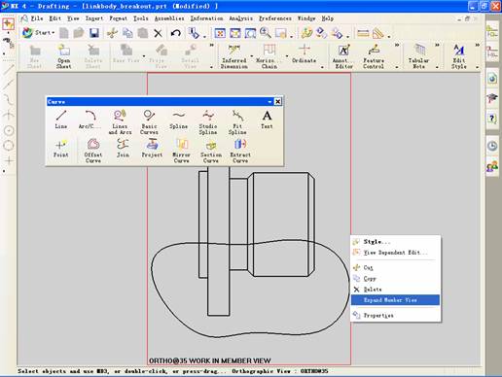Expand annotation toolbar overflow chevron
Viewport: 502px width, 377px height.
tap(397, 45)
